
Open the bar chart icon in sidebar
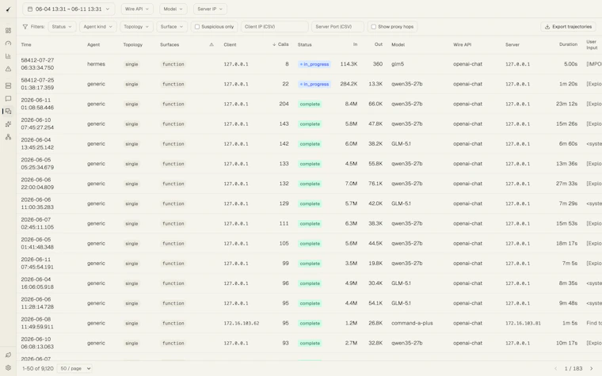[8, 56]
